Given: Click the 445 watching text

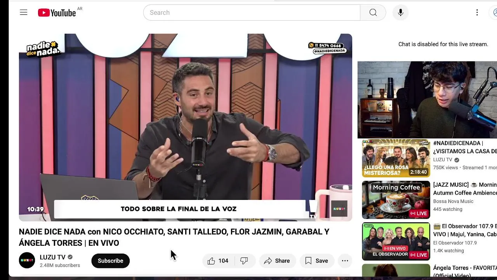Looking at the screenshot, I should point(448,209).
